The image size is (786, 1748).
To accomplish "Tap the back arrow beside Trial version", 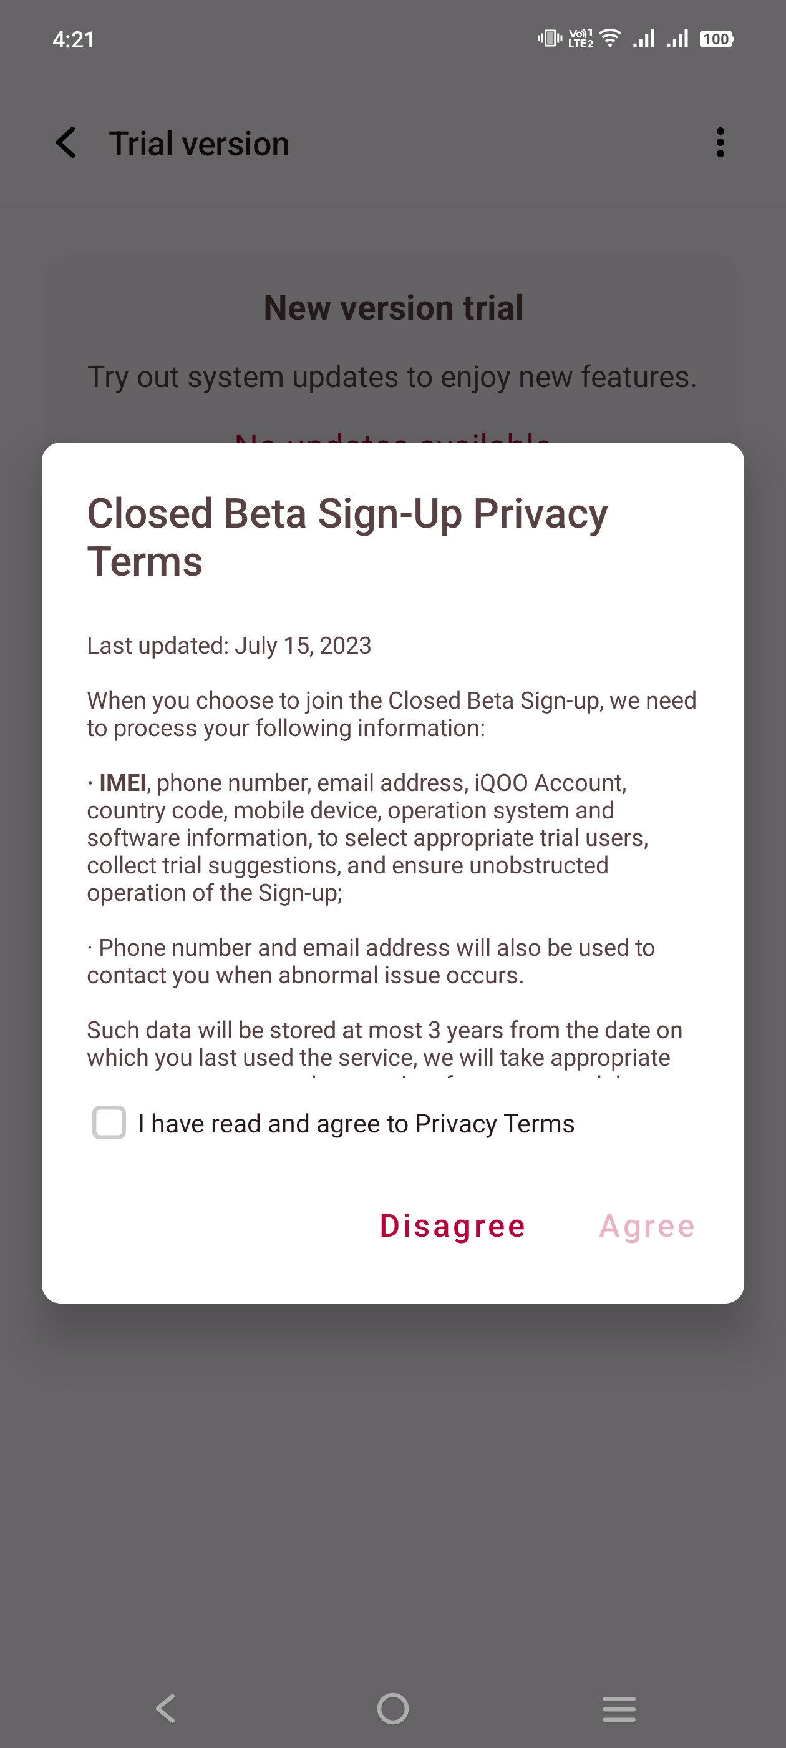I will click(67, 143).
